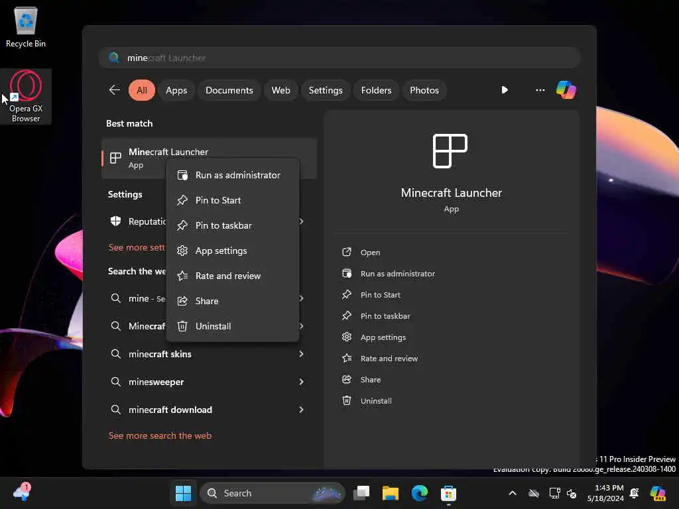The width and height of the screenshot is (679, 509).
Task: Show hidden system tray icons
Action: tap(513, 493)
